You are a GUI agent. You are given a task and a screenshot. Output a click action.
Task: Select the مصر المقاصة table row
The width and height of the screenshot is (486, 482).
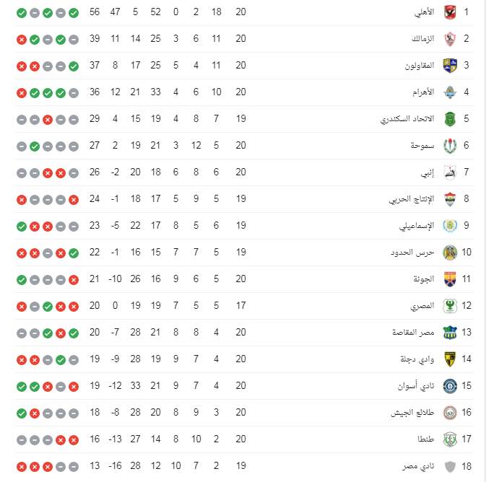click(x=243, y=333)
